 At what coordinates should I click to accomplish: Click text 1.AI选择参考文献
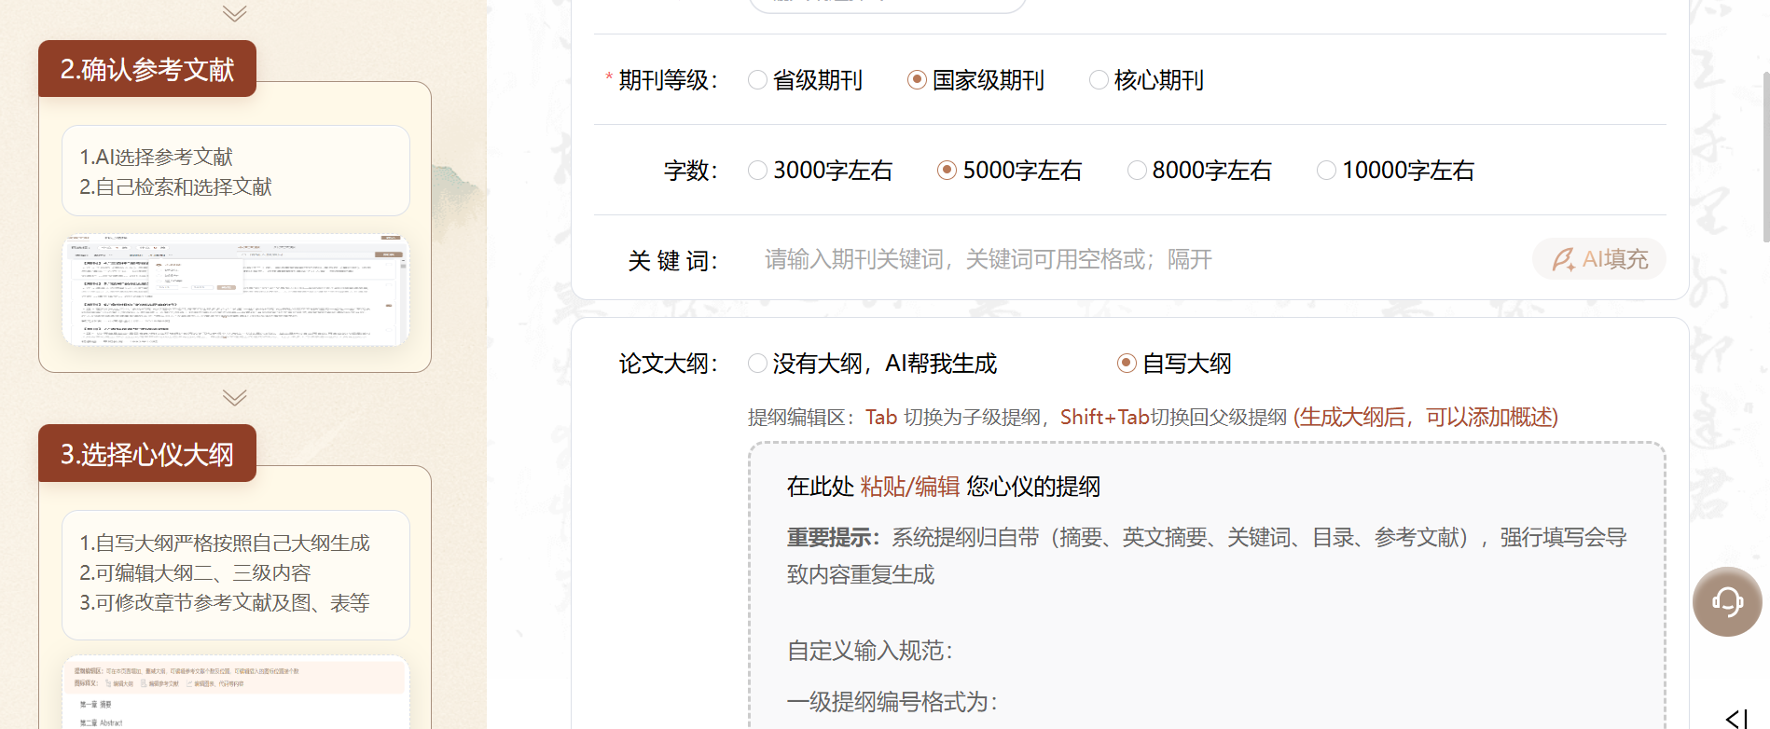click(x=156, y=157)
